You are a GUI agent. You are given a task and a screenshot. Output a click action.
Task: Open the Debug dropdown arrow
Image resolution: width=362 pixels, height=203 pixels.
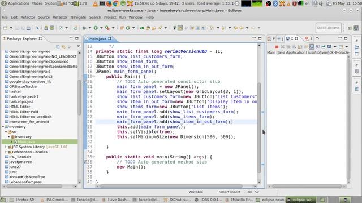(90, 28)
